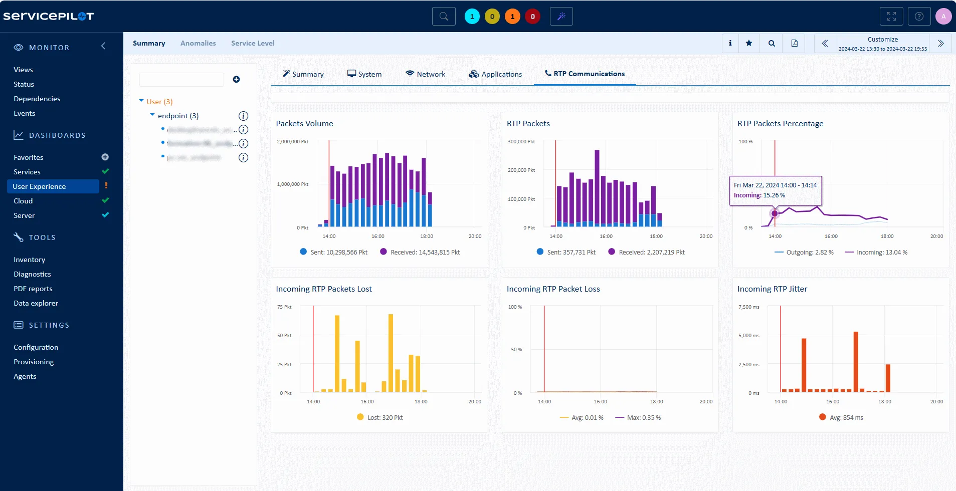Toggle the Sent series in Packets Volume legend
956x491 pixels.
tap(333, 252)
